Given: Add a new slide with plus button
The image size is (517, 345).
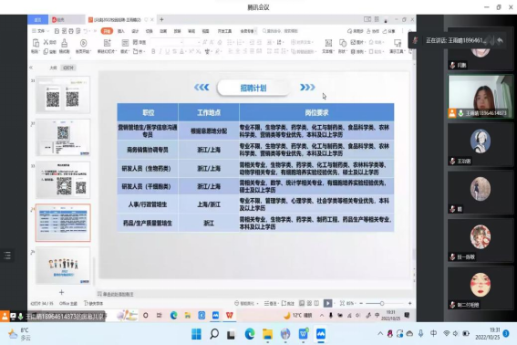Looking at the screenshot, I should point(62,292).
